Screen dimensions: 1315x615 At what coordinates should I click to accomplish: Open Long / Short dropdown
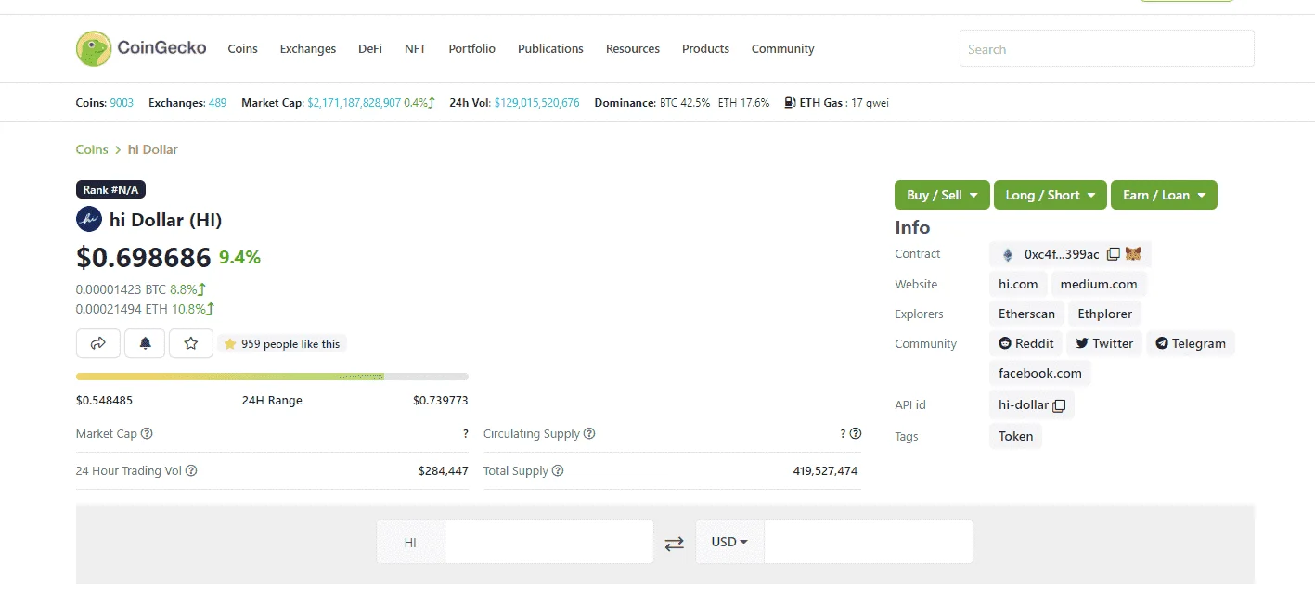pos(1051,195)
